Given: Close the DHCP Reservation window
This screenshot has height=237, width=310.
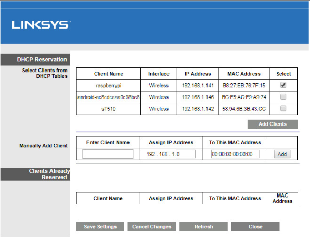Looking at the screenshot, I should (255, 227).
